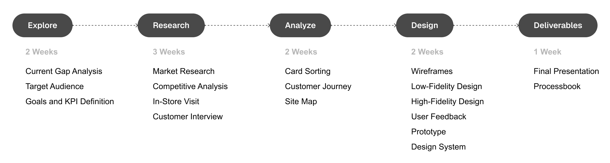Click the Analyze phase pill
The image size is (610, 163).
tap(300, 25)
